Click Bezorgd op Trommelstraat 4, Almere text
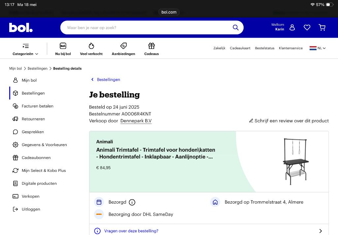Screen dimensions: 338x235 (264, 202)
